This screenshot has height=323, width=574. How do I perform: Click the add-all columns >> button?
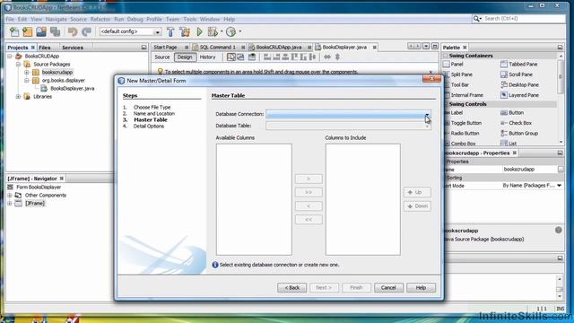pos(309,192)
